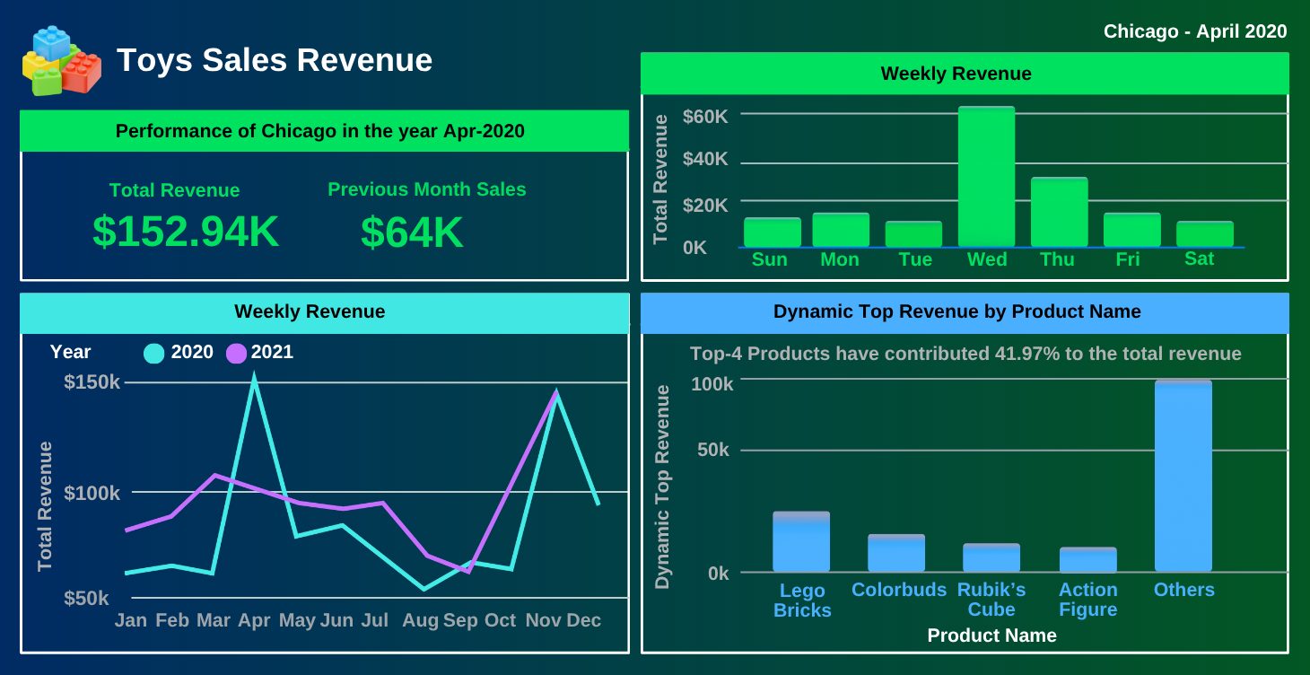Click the Rubik's Cube bar
The width and height of the screenshot is (1310, 675).
[x=991, y=557]
